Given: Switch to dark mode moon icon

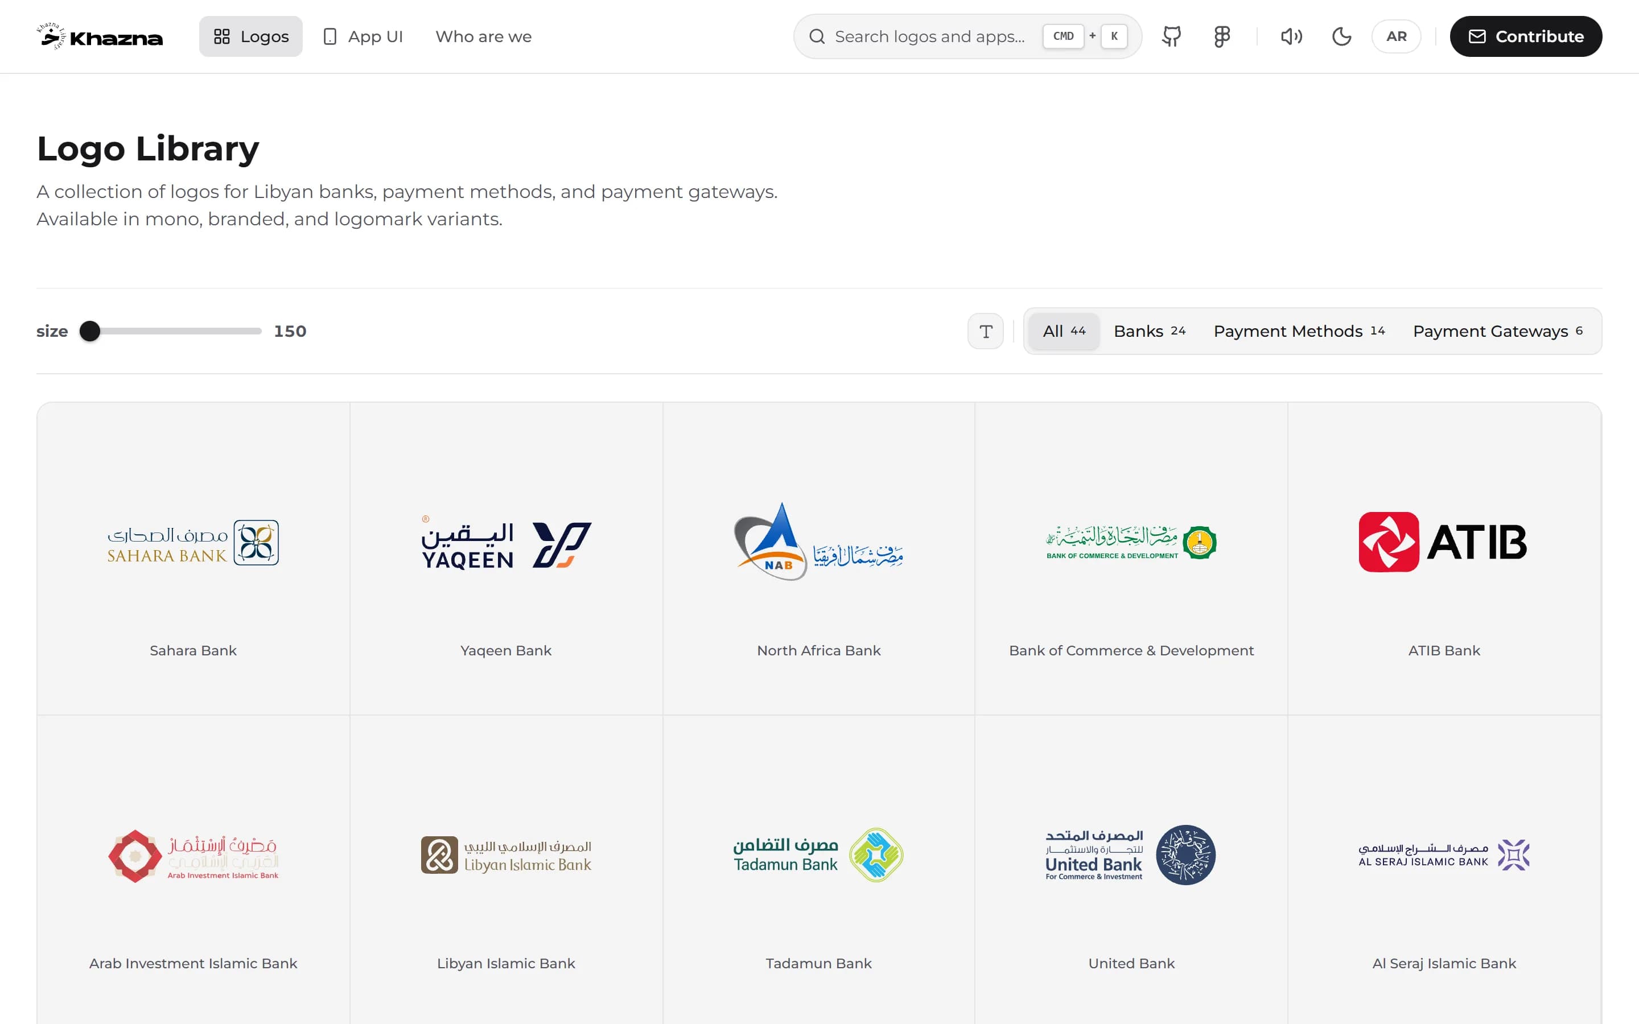Looking at the screenshot, I should (1342, 36).
